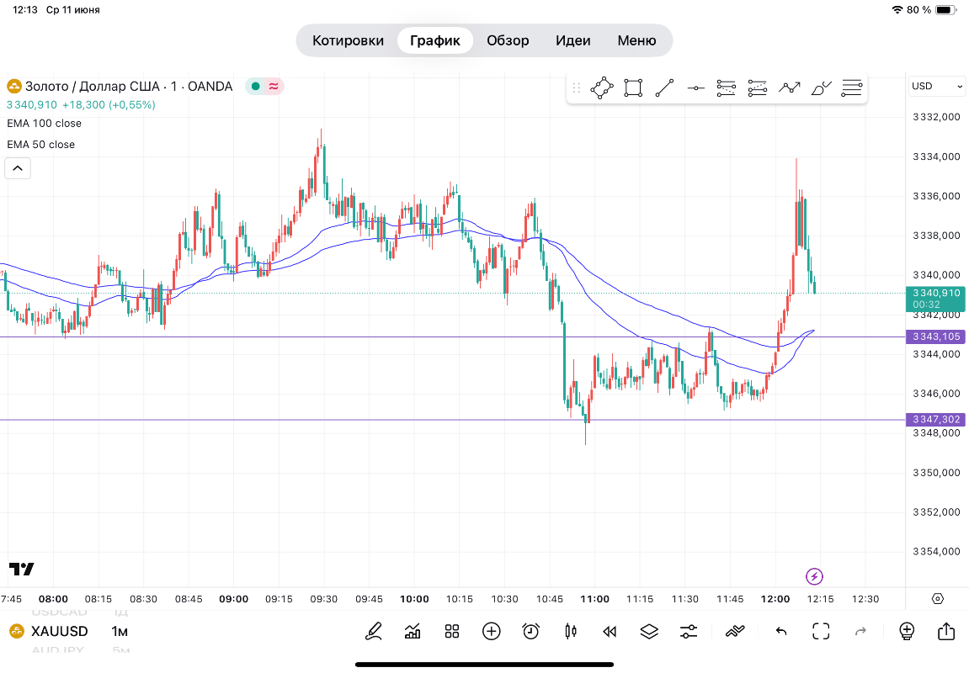Click the 3 350,000 price axis label
This screenshot has width=969, height=673.
click(x=936, y=473)
